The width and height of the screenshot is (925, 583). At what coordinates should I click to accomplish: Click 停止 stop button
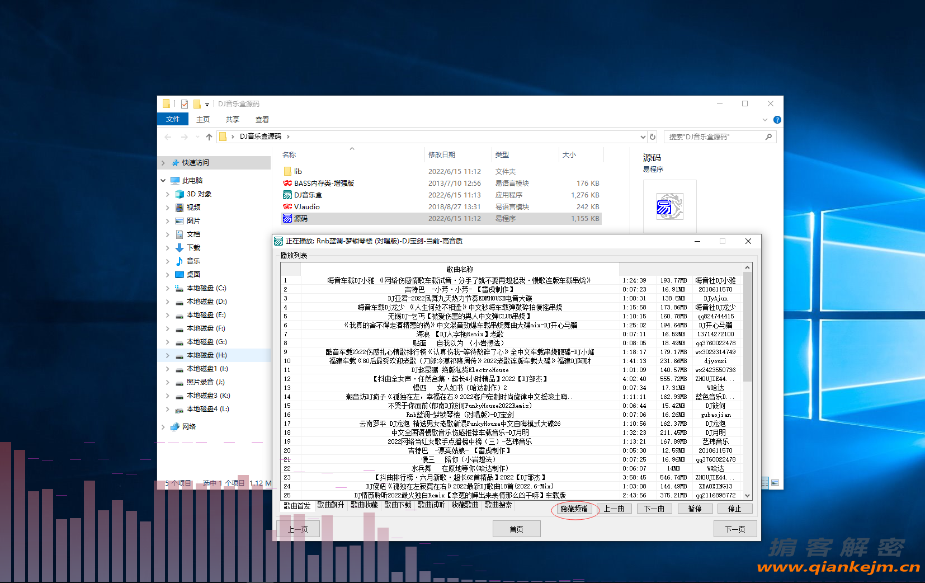pos(735,509)
